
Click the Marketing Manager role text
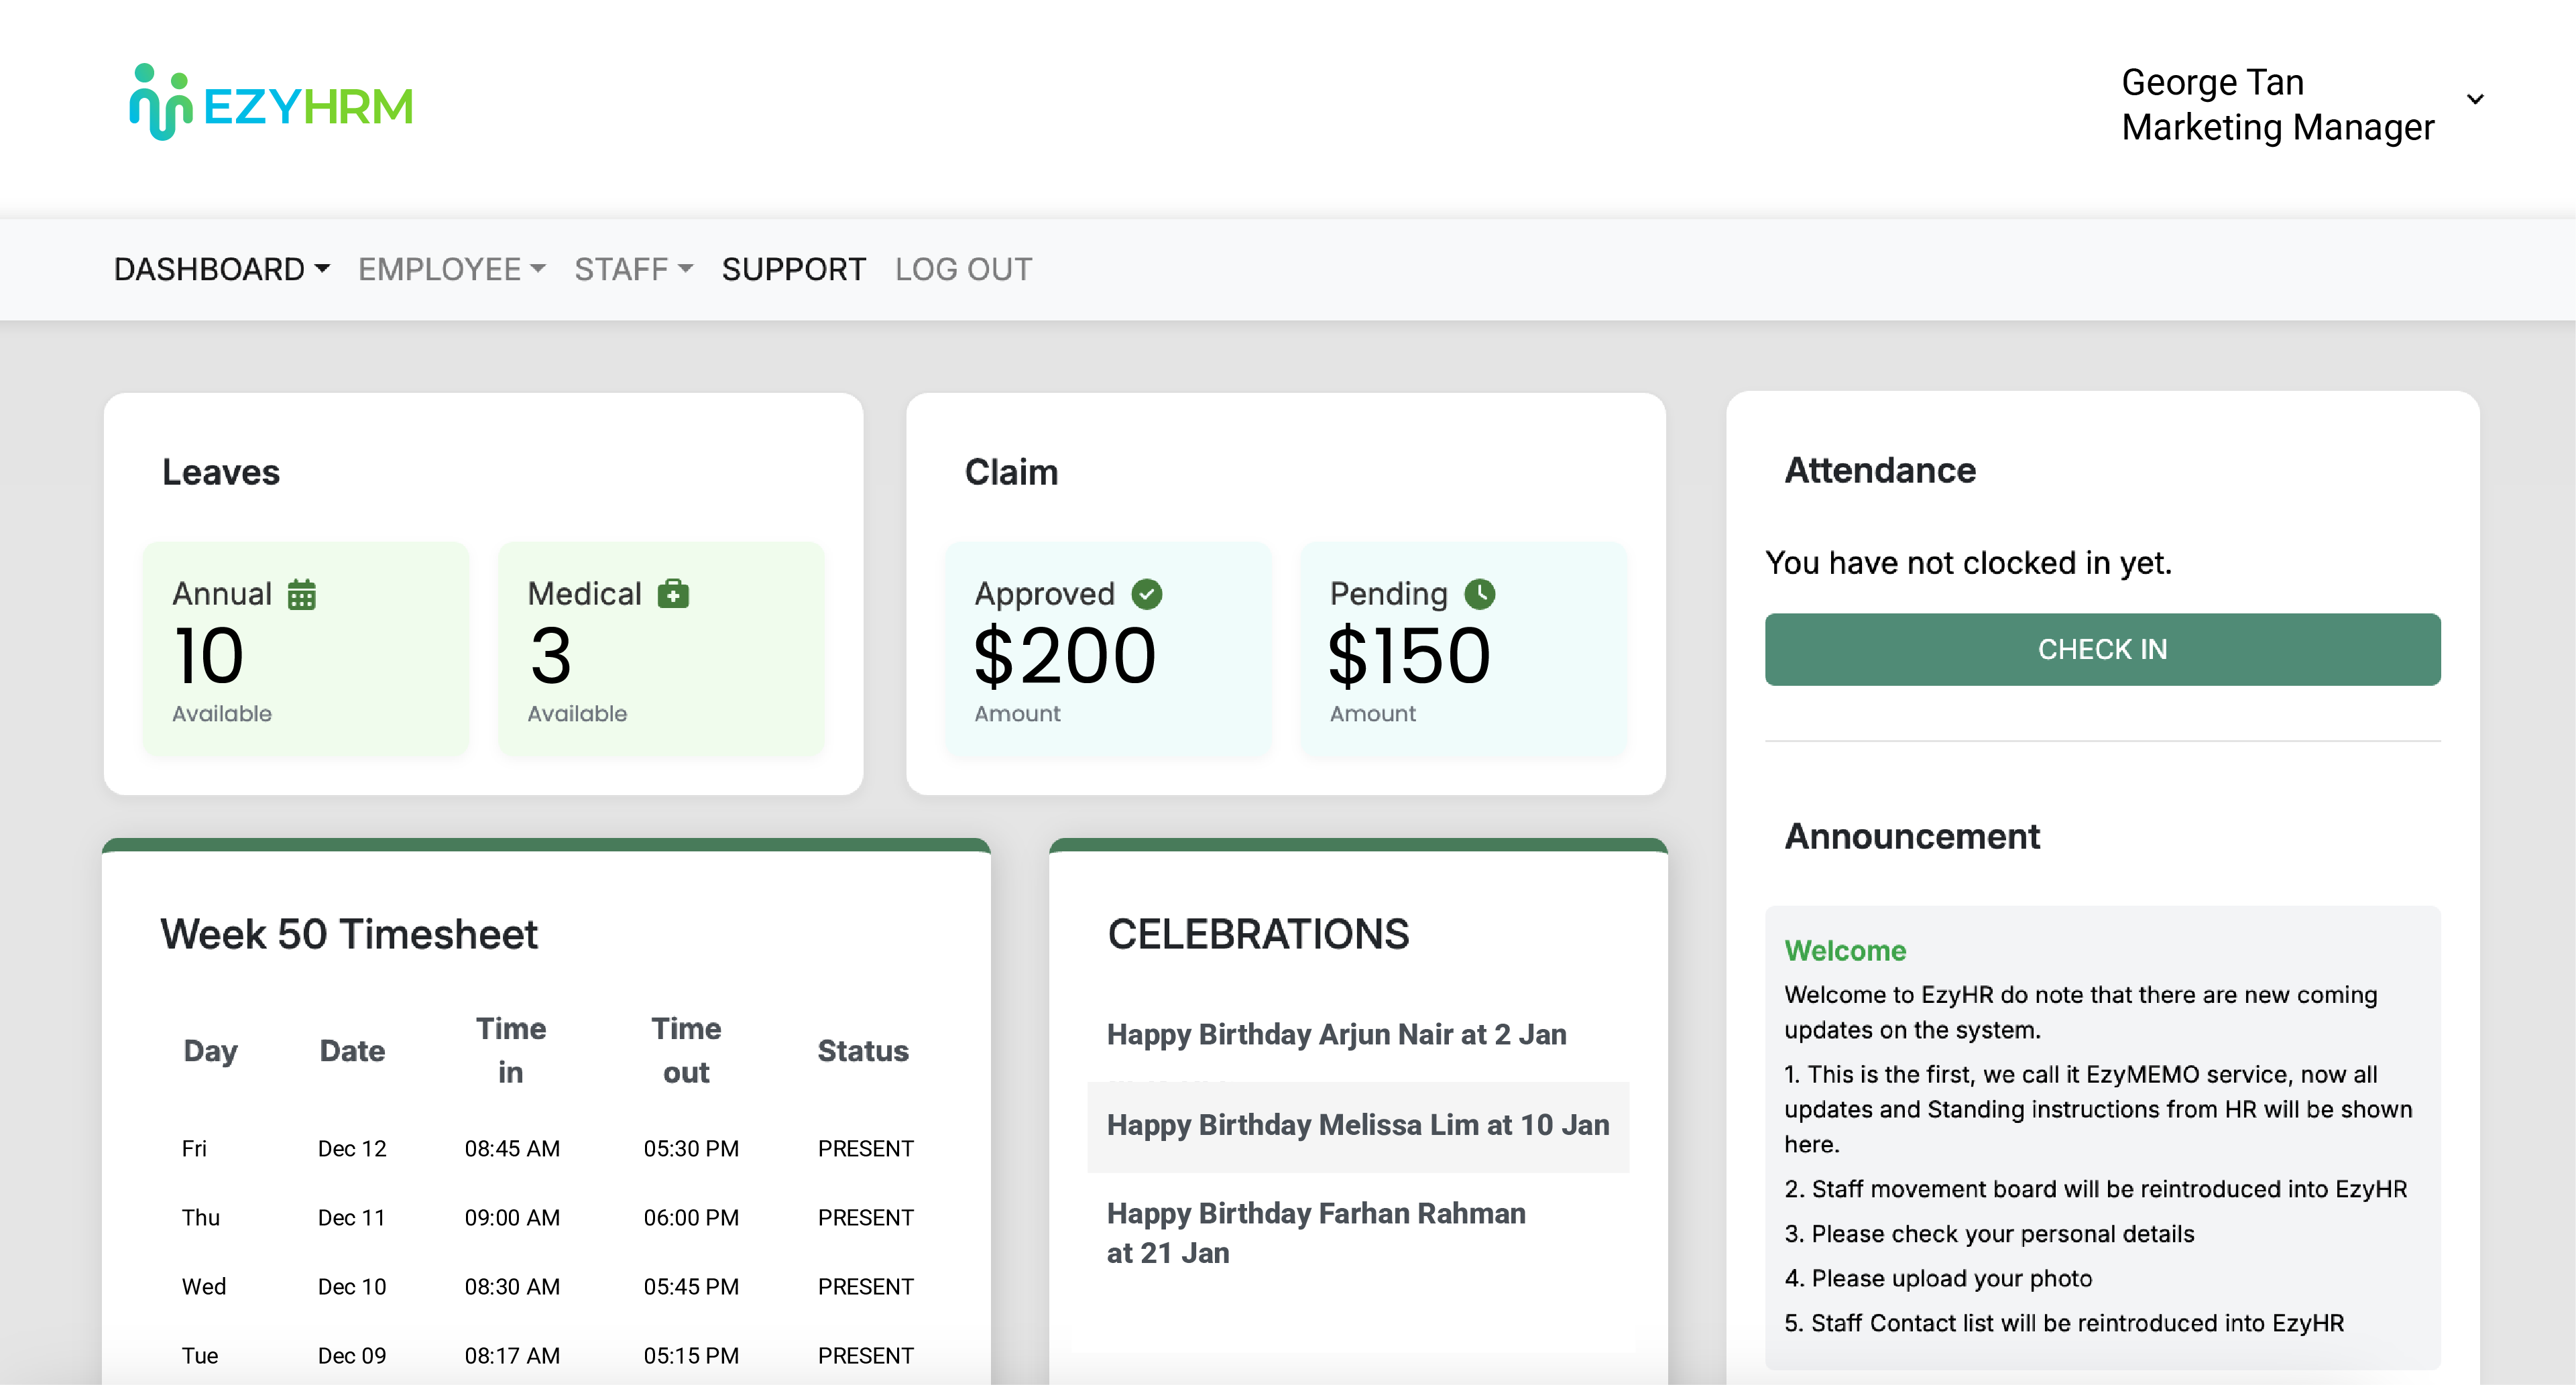point(2277,128)
